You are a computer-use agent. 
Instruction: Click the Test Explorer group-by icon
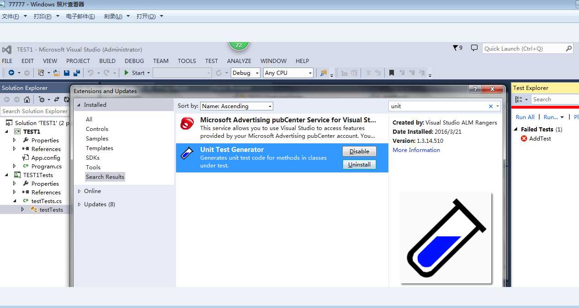click(x=519, y=99)
